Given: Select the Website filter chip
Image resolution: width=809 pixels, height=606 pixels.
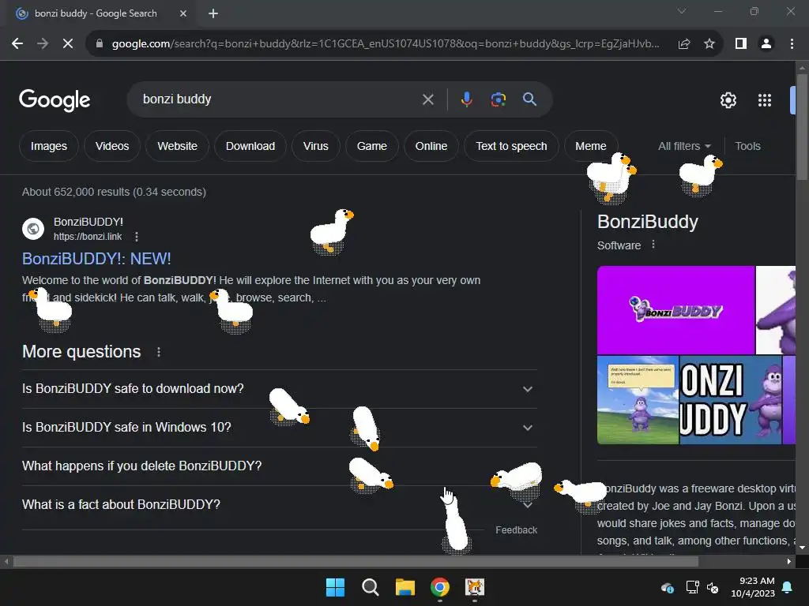Looking at the screenshot, I should click(178, 146).
